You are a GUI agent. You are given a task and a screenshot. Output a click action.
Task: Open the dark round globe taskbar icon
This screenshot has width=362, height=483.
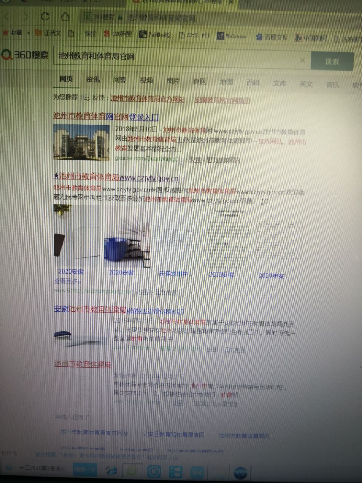(241, 473)
